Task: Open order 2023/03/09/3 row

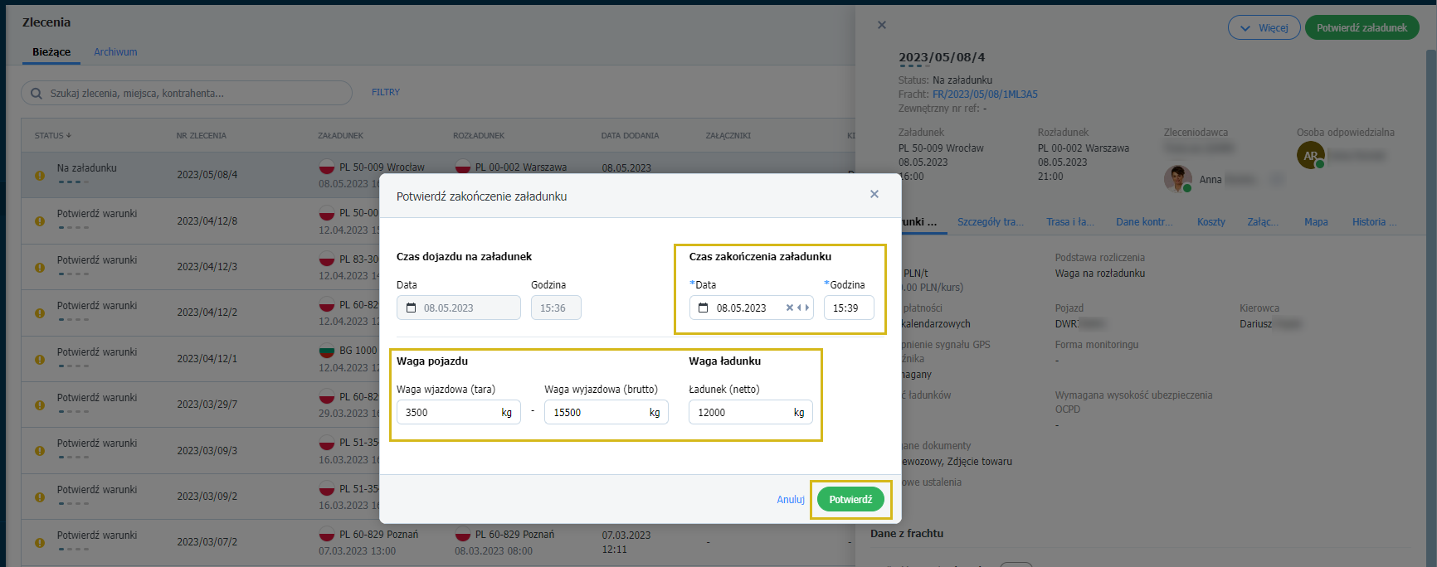Action: click(207, 451)
